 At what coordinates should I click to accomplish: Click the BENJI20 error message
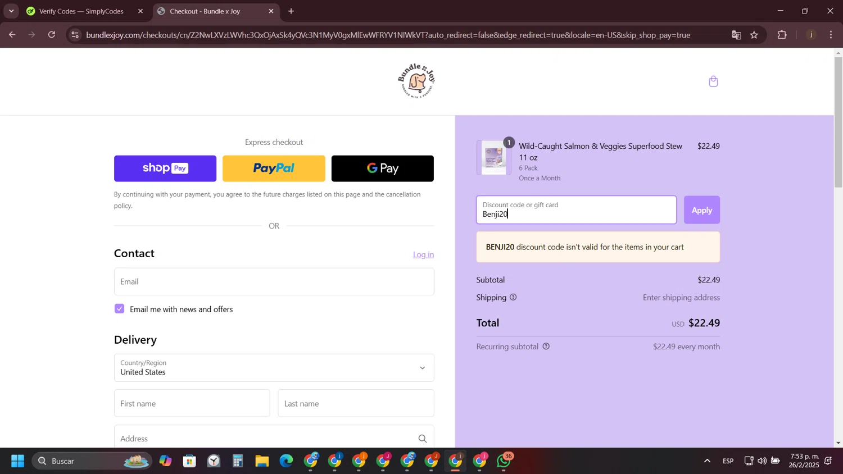tap(598, 247)
